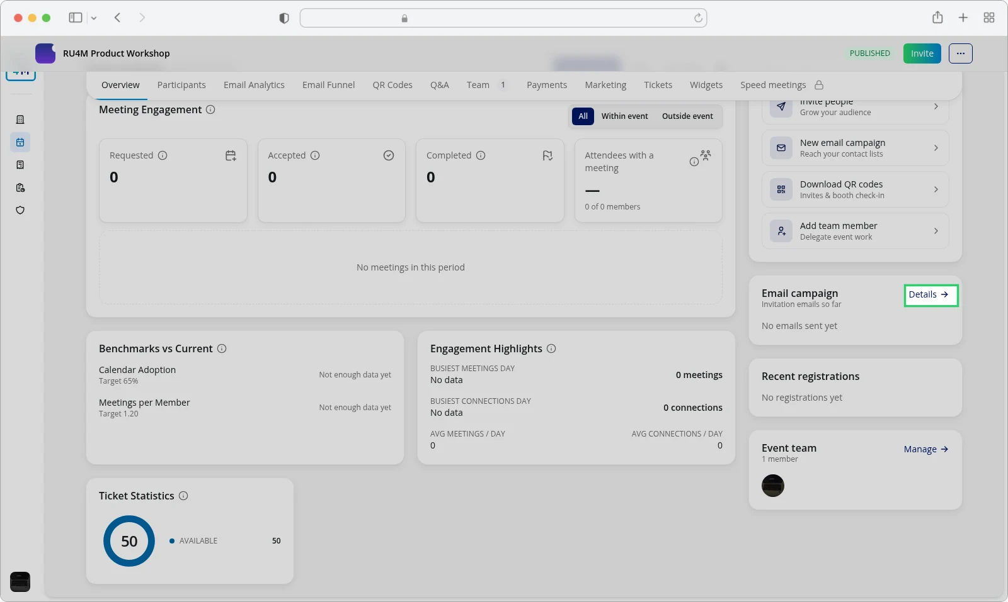
Task: Click the Ticket Statistics donut chart showing 50
Action: click(129, 541)
